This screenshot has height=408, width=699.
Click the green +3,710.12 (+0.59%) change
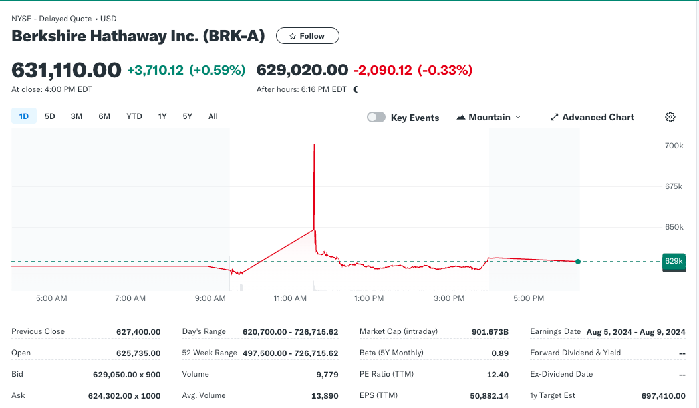(x=186, y=70)
